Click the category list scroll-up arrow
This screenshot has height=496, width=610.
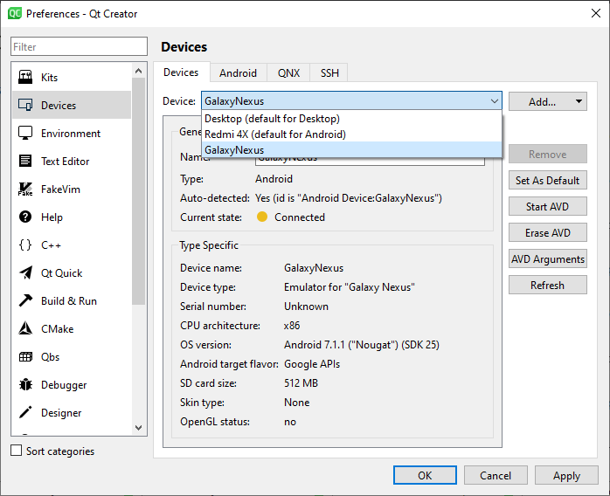click(138, 71)
